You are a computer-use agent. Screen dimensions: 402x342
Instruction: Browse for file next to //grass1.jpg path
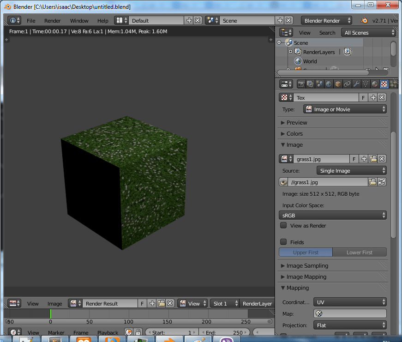[372, 182]
